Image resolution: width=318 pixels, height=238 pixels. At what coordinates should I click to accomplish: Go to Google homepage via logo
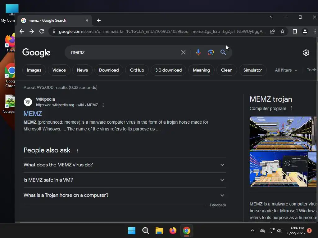(36, 53)
